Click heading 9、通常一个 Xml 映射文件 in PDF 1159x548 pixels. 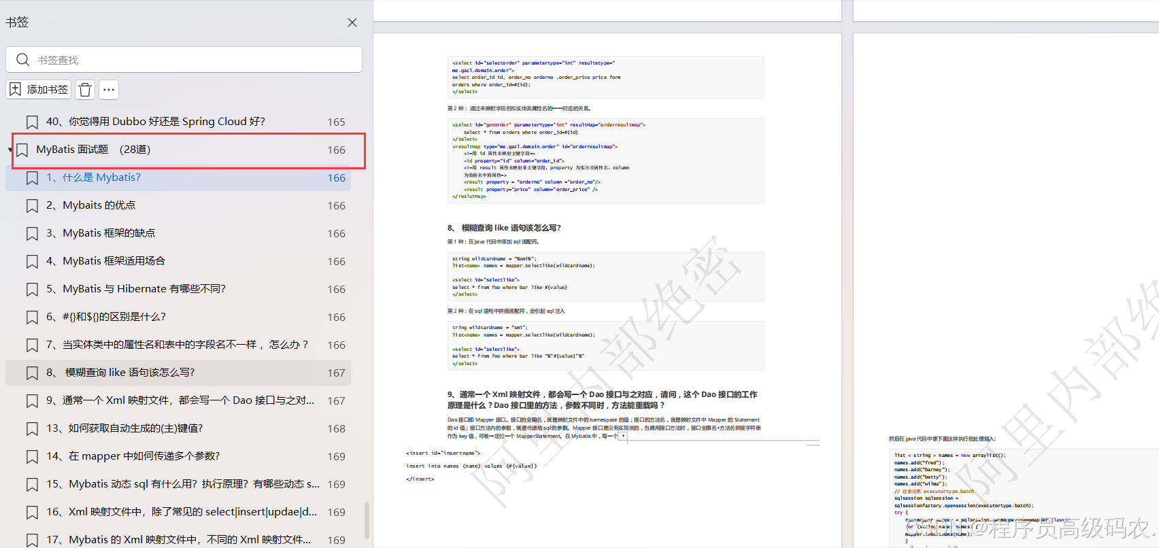tap(602, 400)
